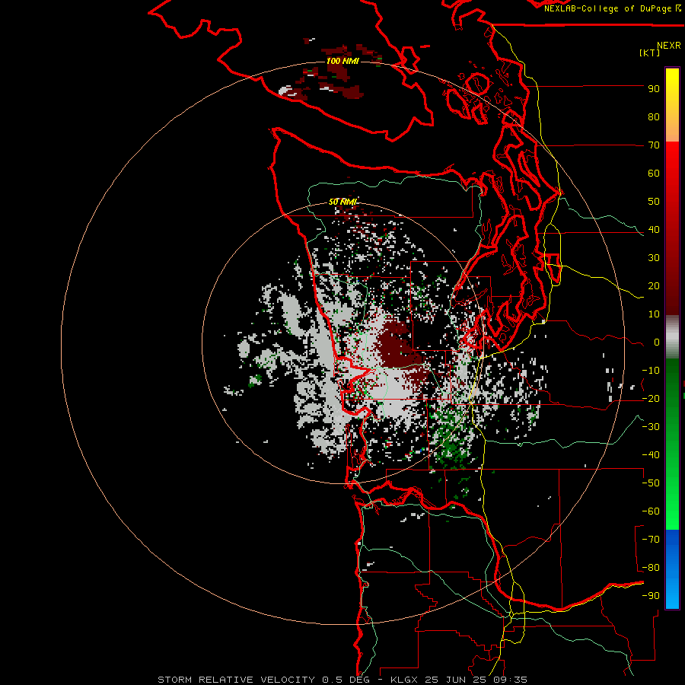This screenshot has width=685, height=685.
Task: Click the KLGX radar site identifier
Action: click(x=406, y=680)
